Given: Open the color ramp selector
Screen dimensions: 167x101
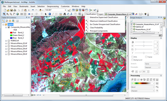Looking at the screenshot, I should tap(143, 83).
